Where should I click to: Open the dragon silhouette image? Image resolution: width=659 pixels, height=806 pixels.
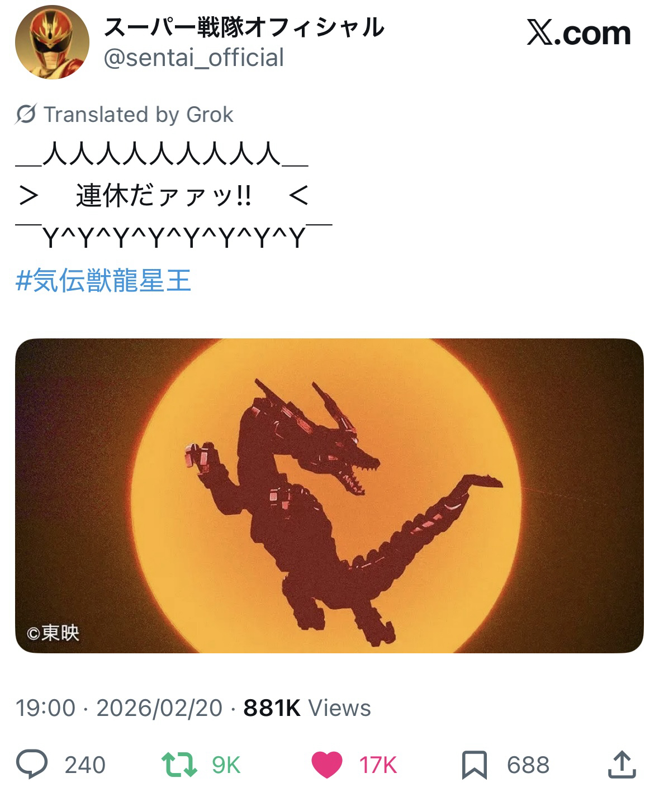click(x=329, y=495)
